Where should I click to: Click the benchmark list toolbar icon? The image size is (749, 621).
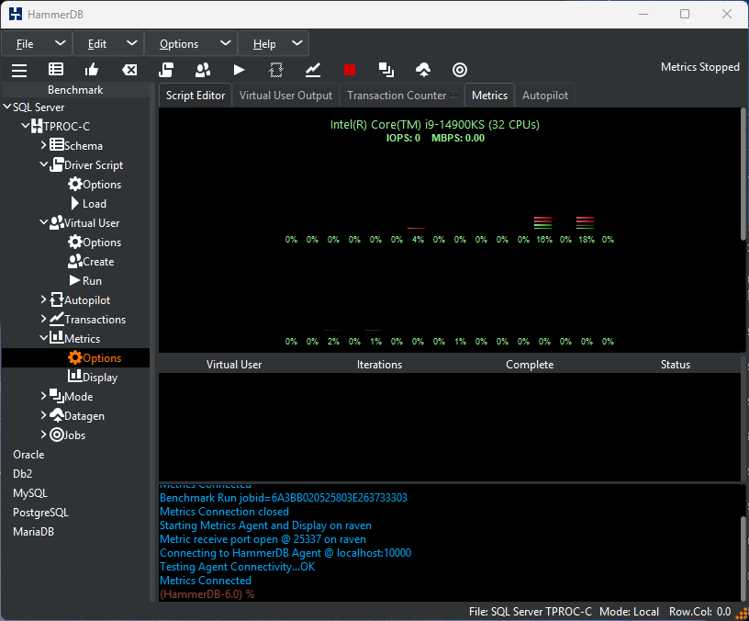tap(56, 70)
